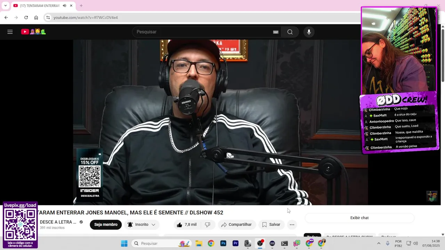
Task: Show hidden system tray icons chevron
Action: (379, 243)
